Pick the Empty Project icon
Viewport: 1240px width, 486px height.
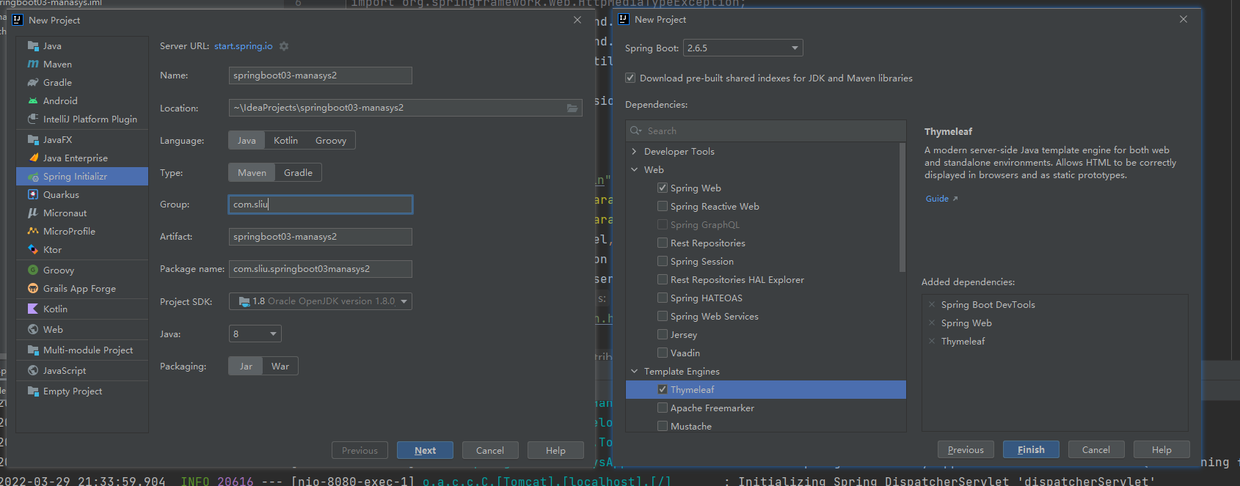click(33, 391)
